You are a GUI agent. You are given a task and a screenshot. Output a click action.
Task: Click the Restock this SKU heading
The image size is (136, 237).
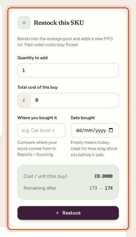(59, 23)
